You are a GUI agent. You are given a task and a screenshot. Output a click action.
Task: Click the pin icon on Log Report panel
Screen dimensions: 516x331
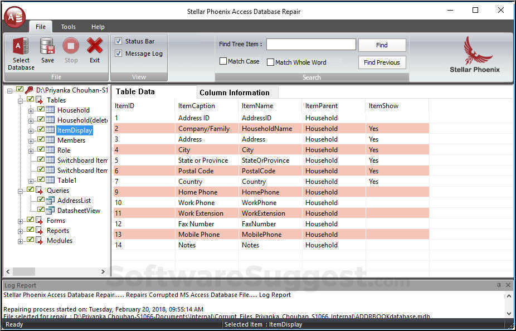point(499,285)
